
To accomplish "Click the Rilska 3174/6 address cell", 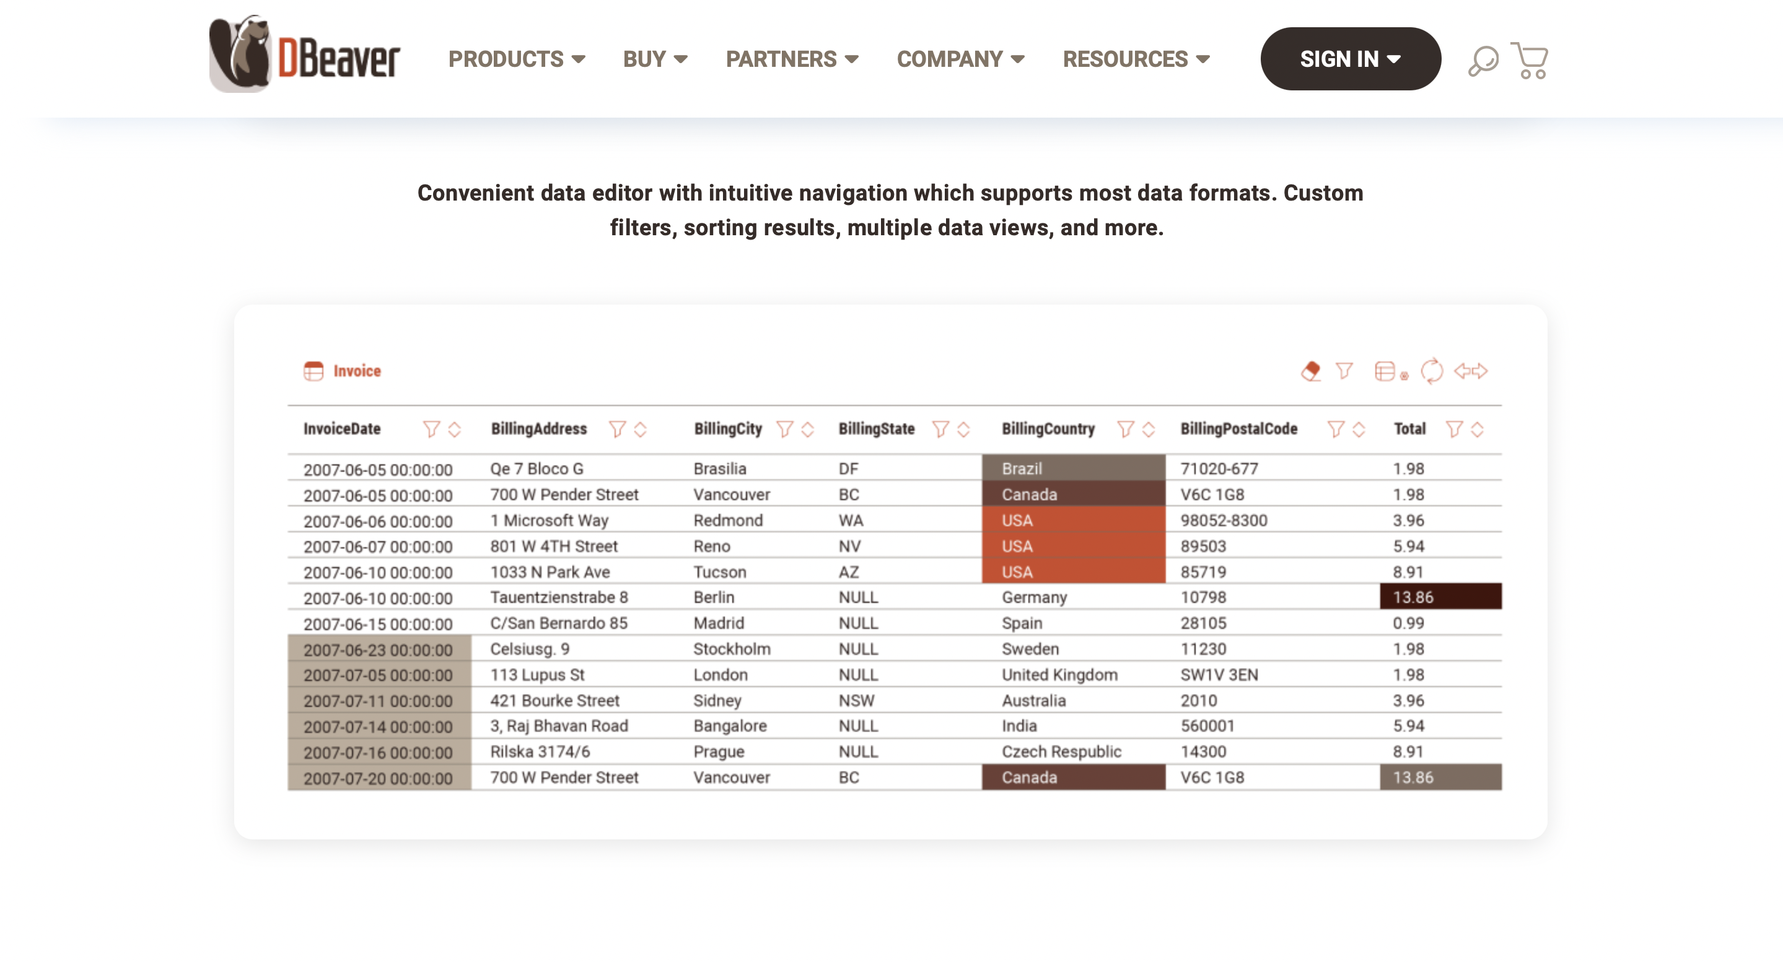I will tap(540, 751).
